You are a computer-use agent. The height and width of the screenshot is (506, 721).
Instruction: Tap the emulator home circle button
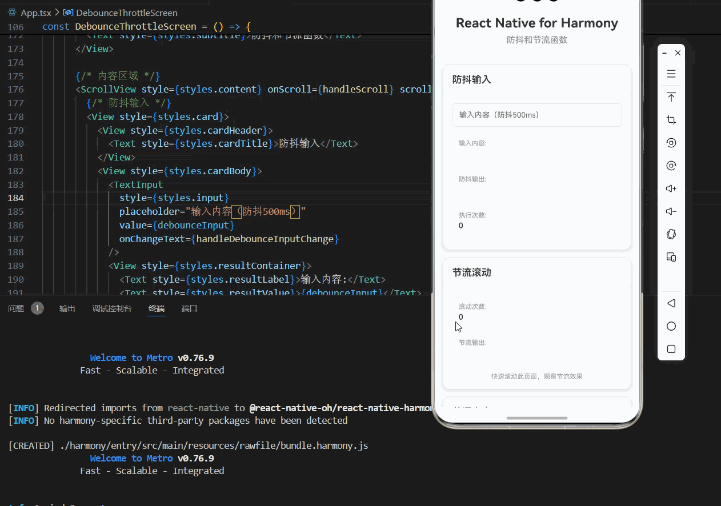point(671,326)
